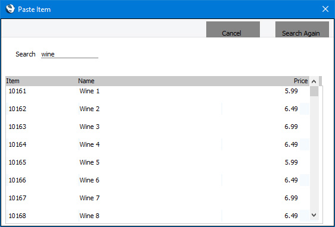Choose the Wine 5 name cell
Viewport: 335px width, 227px height.
[x=89, y=162]
